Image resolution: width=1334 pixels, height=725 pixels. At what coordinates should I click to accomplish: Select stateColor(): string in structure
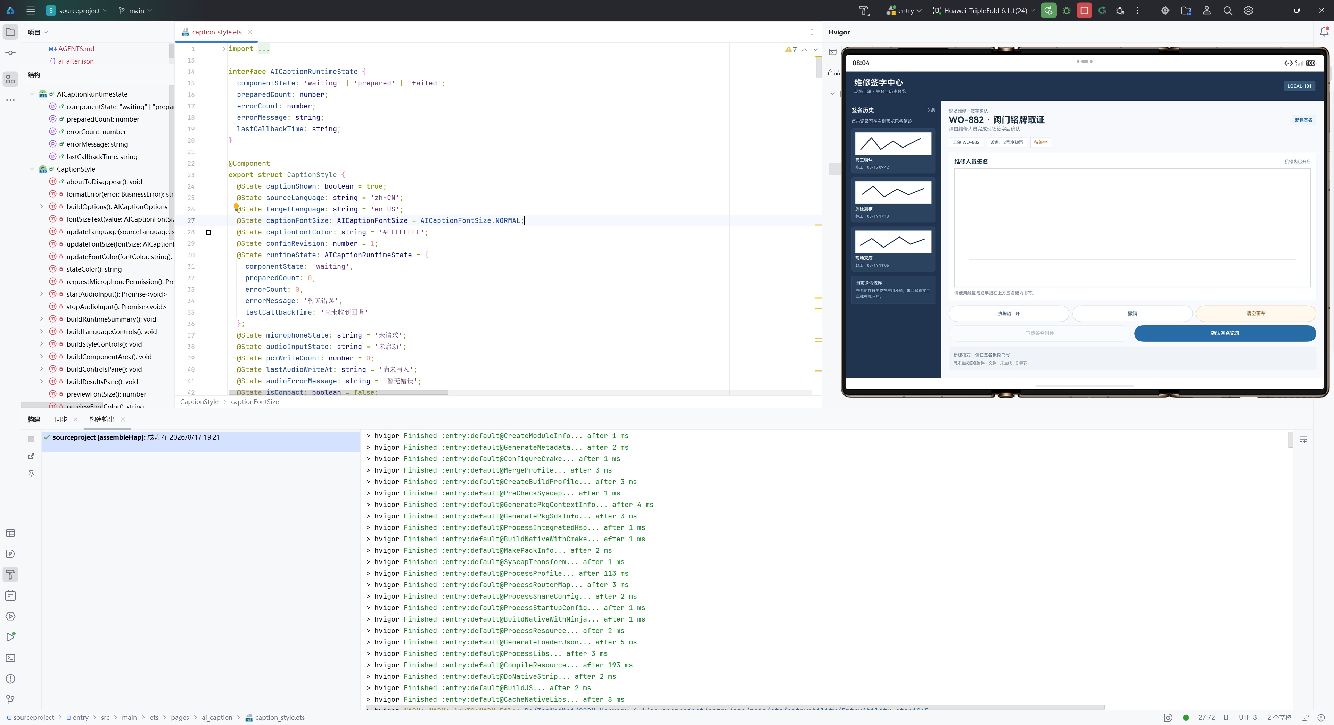tap(94, 269)
